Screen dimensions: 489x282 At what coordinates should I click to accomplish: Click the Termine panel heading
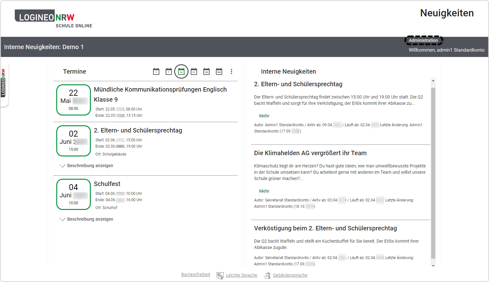(x=74, y=71)
